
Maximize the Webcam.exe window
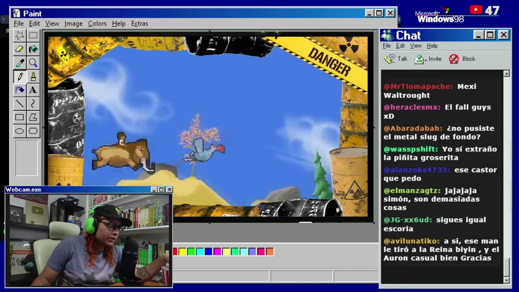161,189
